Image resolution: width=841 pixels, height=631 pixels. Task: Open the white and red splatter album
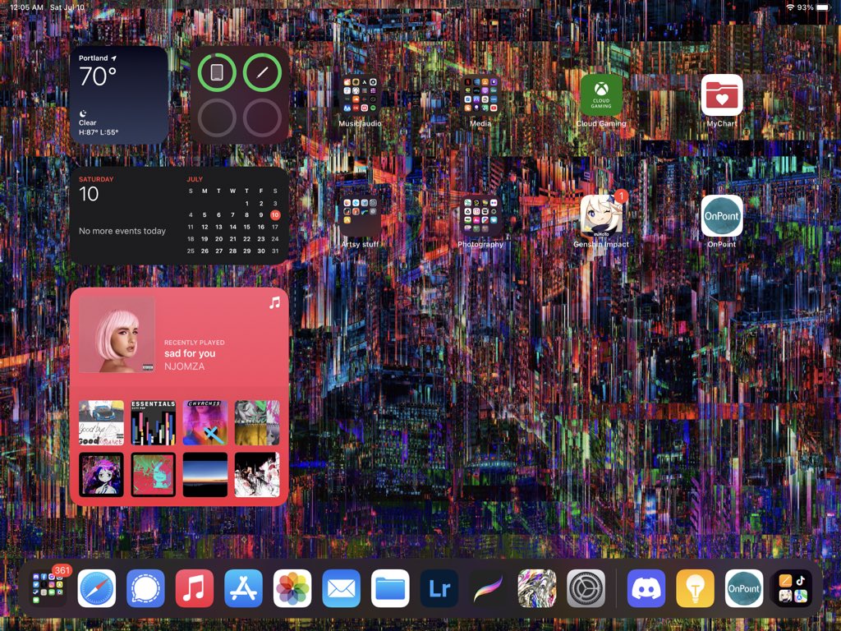pyautogui.click(x=257, y=475)
